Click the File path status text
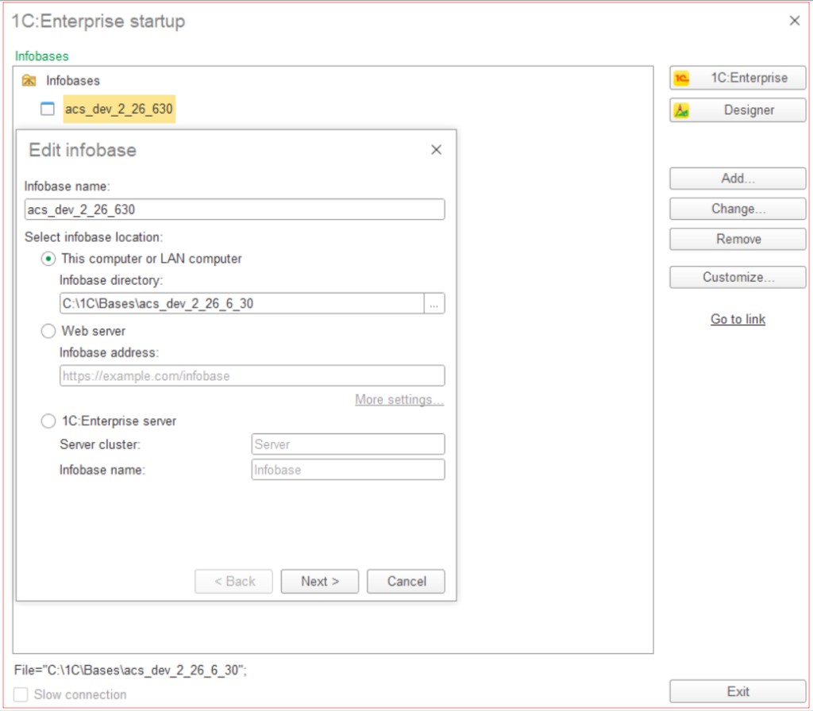This screenshot has height=711, width=813. point(130,670)
